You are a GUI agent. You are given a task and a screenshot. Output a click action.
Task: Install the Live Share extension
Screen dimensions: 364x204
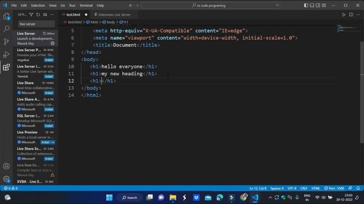[49, 93]
